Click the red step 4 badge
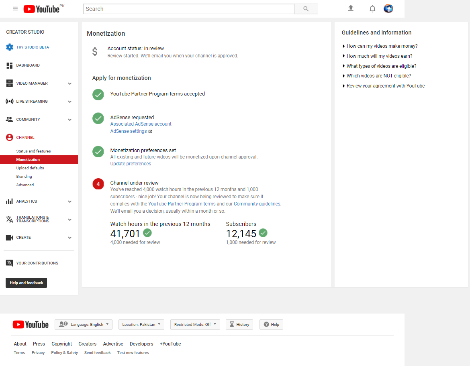 98,184
